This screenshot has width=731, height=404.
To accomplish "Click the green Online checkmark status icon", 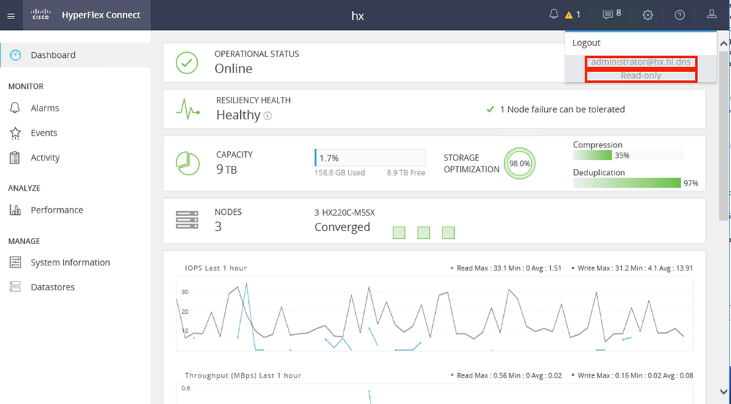I will 187,62.
